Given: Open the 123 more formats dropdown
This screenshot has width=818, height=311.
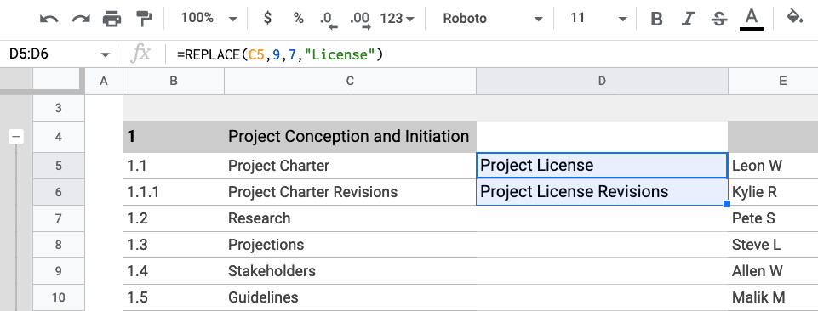Looking at the screenshot, I should pyautogui.click(x=397, y=19).
